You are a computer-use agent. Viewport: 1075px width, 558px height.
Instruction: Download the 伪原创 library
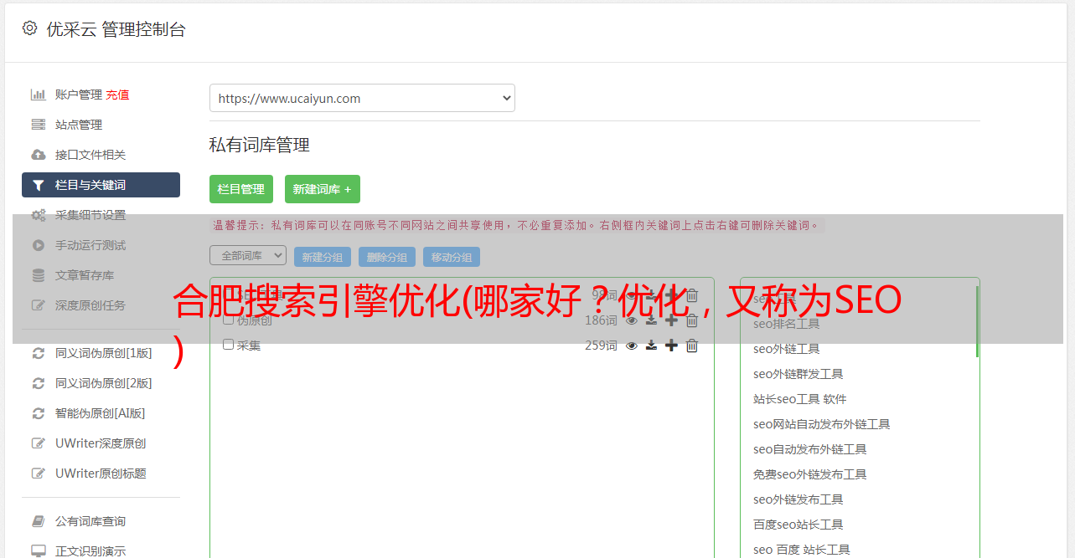[651, 320]
